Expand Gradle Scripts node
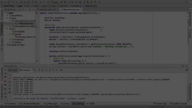Image resolution: width=192 pixels, height=108 pixels. (4, 45)
